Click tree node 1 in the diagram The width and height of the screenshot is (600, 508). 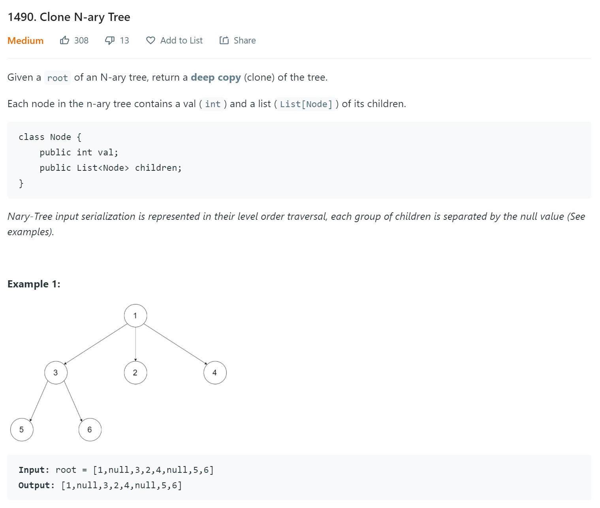(x=135, y=315)
